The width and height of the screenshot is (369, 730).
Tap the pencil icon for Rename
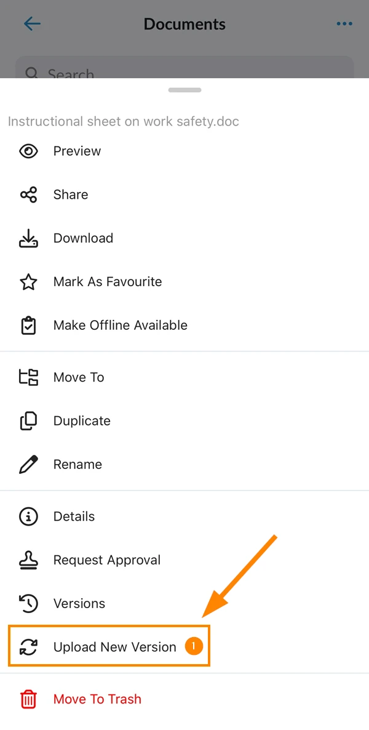(28, 464)
